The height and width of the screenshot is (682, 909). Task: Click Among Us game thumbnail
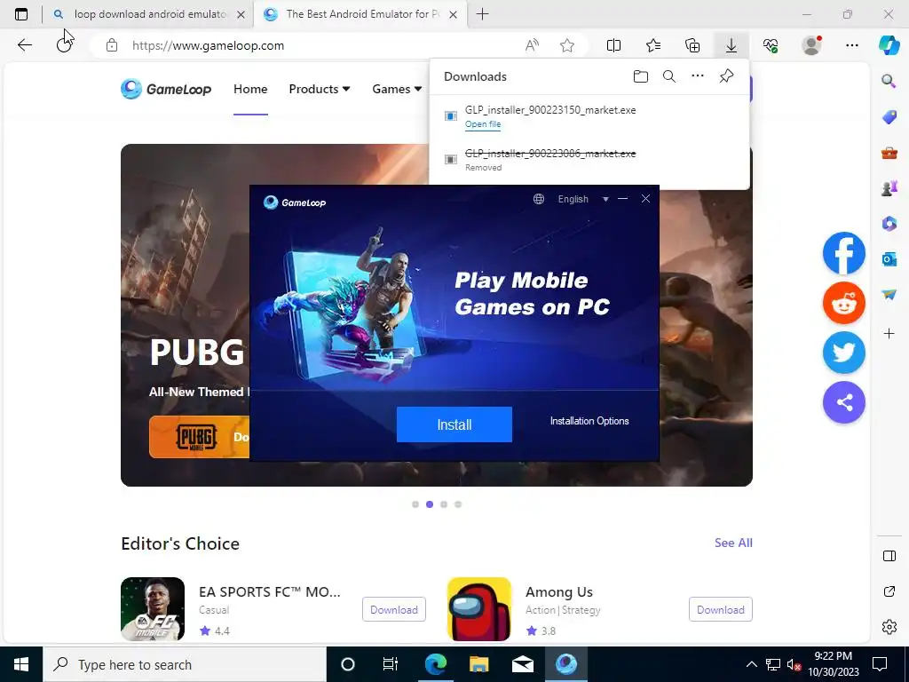[478, 609]
